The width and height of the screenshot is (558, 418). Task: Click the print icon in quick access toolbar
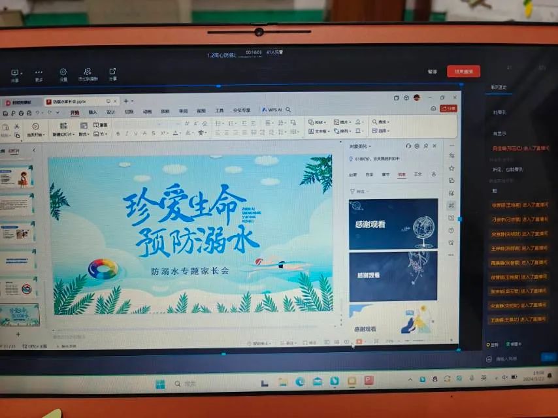click(x=21, y=113)
